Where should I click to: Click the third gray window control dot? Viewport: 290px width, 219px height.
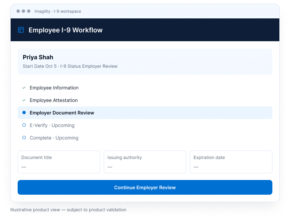click(x=29, y=11)
